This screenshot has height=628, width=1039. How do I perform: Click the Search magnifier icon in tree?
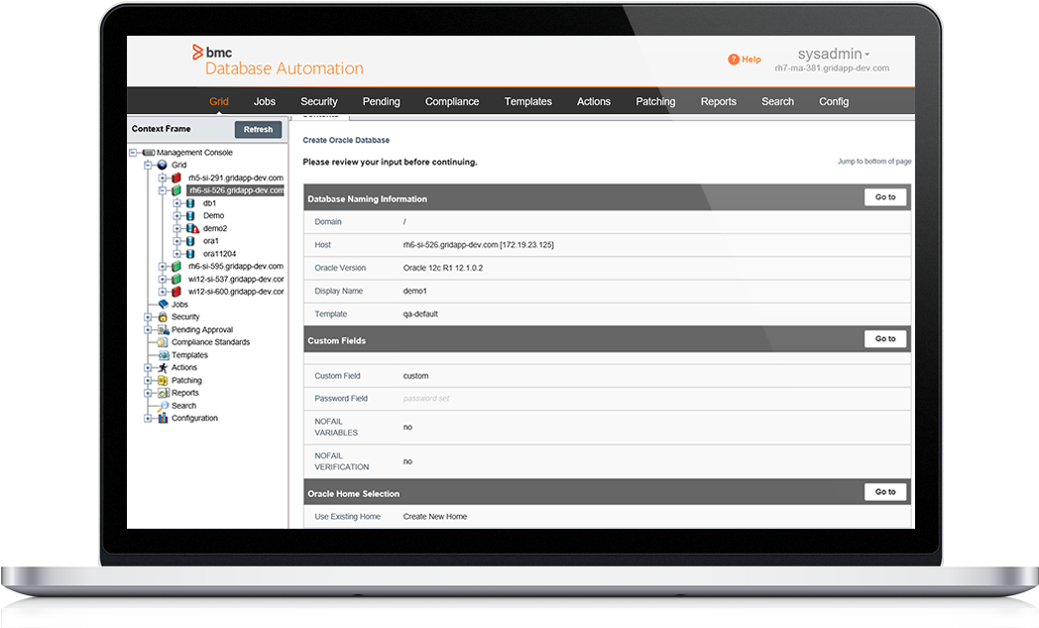coord(163,406)
